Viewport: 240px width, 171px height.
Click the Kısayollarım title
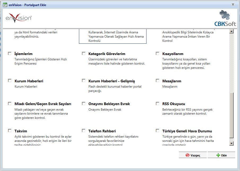tap(173, 54)
